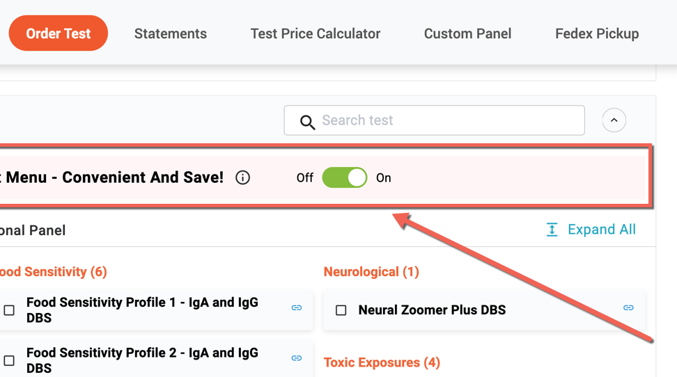Viewport: 677px width, 377px height.
Task: Check Food Sensitivity Profile 1 checkbox
Action: click(9, 310)
